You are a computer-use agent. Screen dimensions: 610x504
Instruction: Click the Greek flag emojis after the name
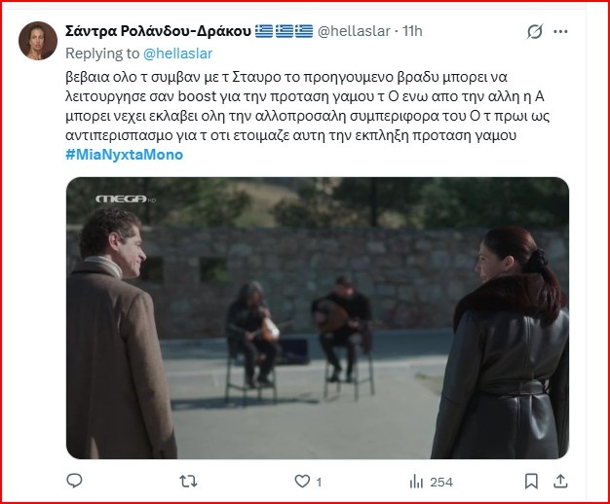pos(284,31)
